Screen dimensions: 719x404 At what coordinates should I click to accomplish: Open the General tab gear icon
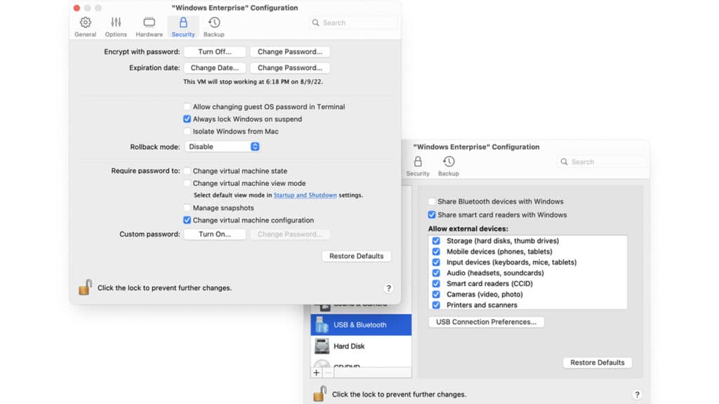(85, 22)
